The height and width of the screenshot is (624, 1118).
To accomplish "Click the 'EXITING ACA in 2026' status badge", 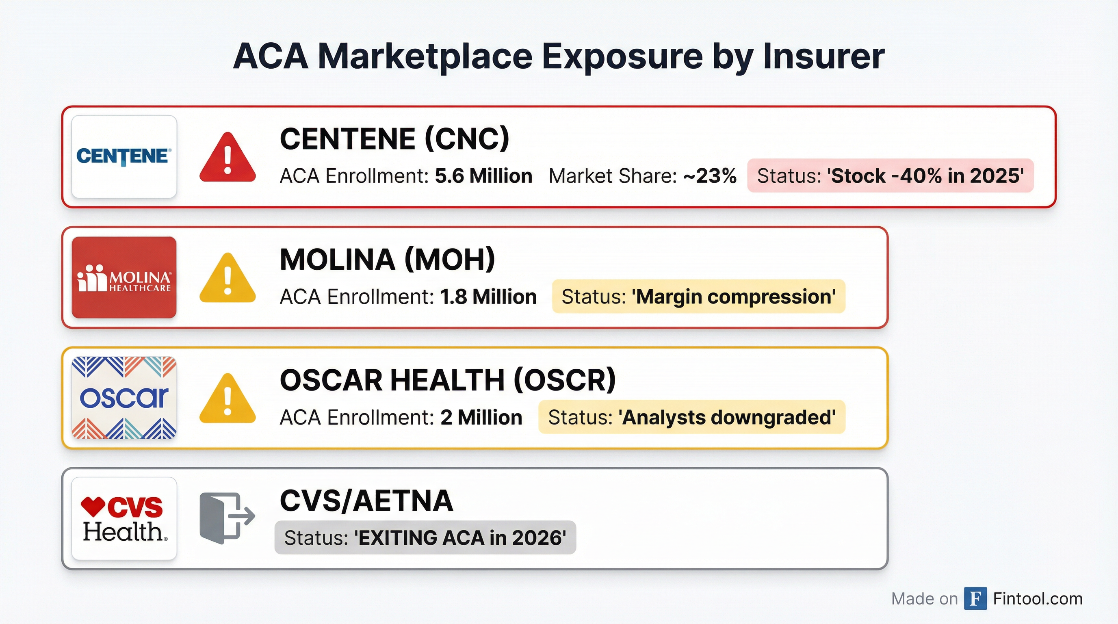I will click(425, 537).
